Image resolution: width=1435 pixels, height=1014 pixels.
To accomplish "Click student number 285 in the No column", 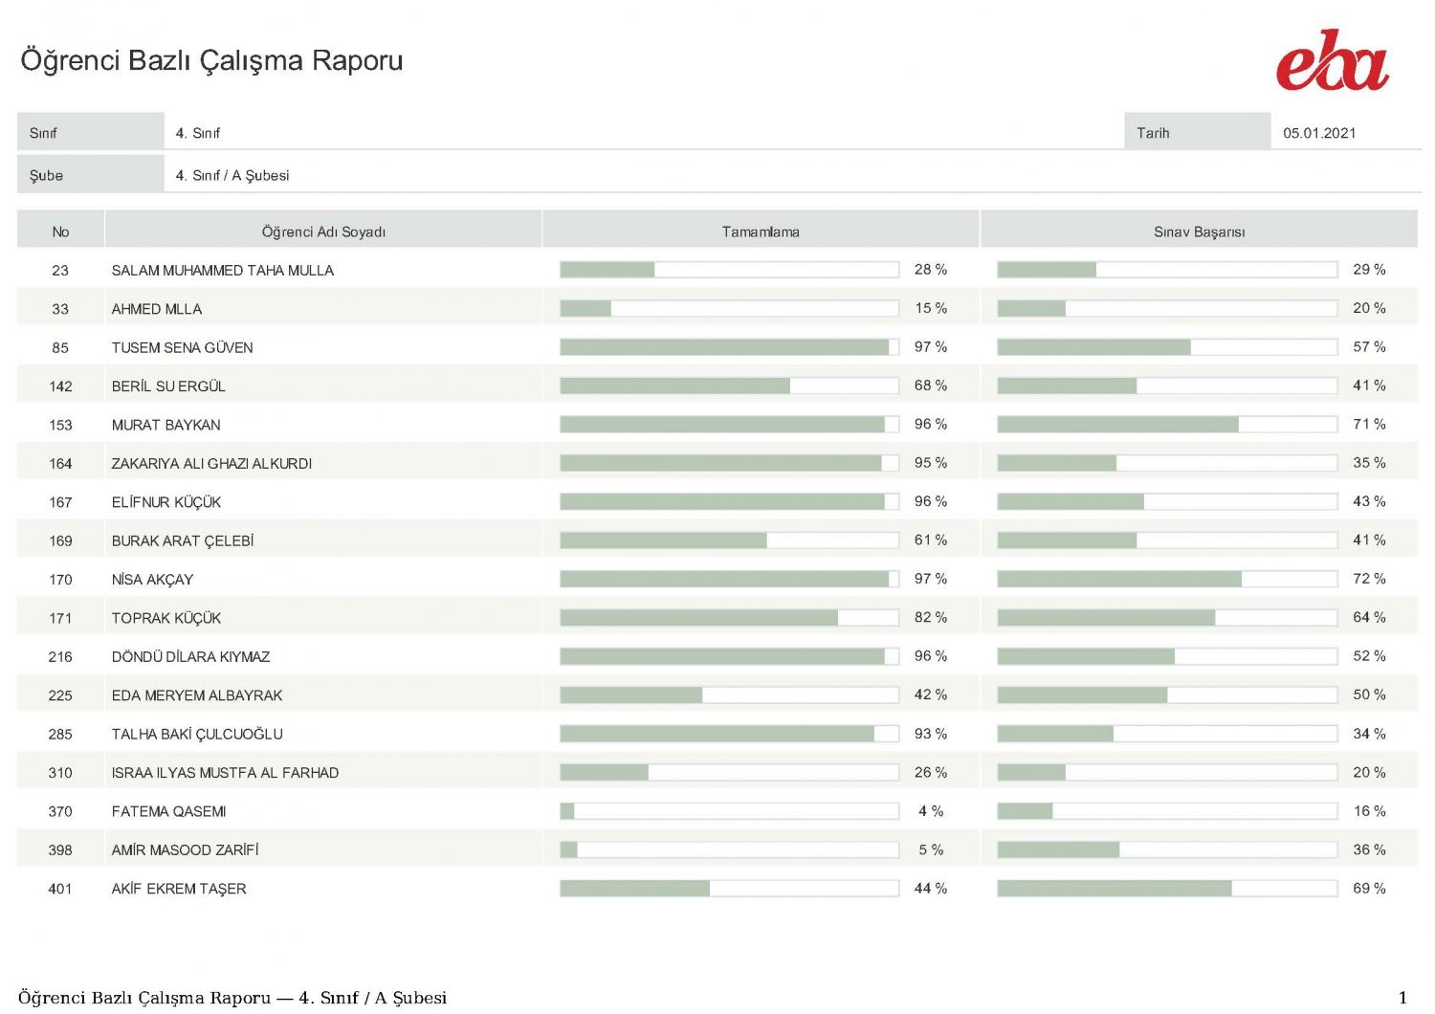I will (60, 734).
